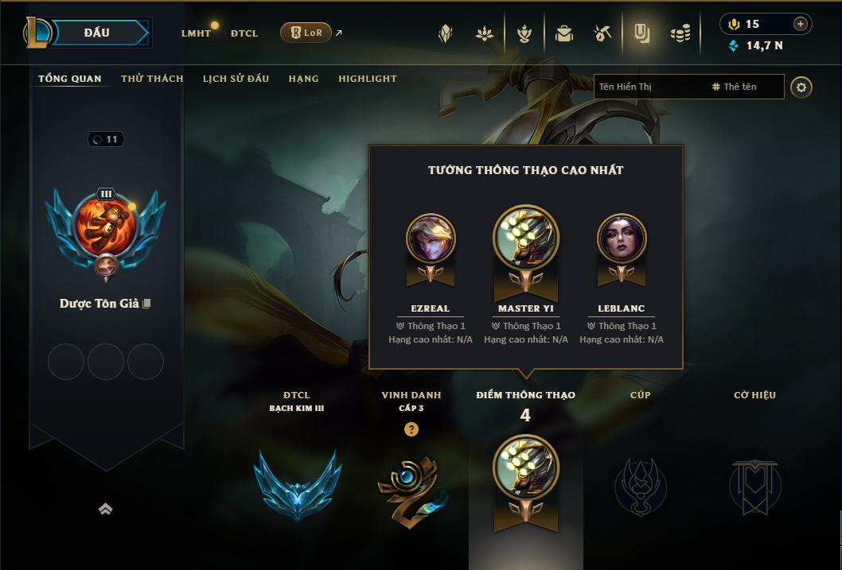Click the ĐẤU play button
This screenshot has height=570, width=842.
(x=96, y=33)
